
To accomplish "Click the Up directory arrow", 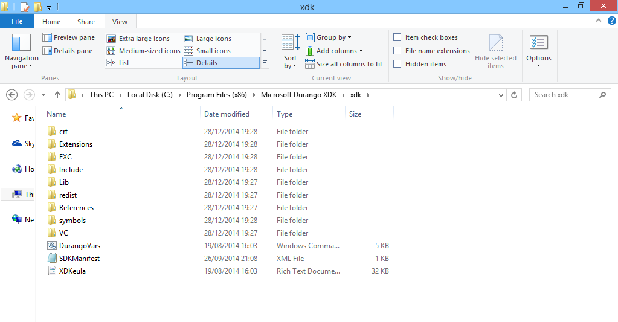I will tap(57, 95).
